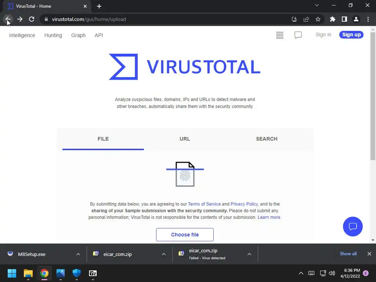Open File Explorer from the taskbar
The height and width of the screenshot is (282, 376).
tap(28, 273)
